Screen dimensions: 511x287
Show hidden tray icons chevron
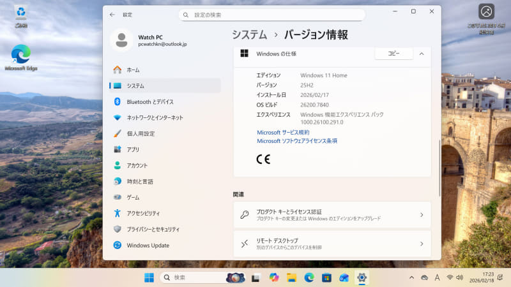click(x=411, y=277)
